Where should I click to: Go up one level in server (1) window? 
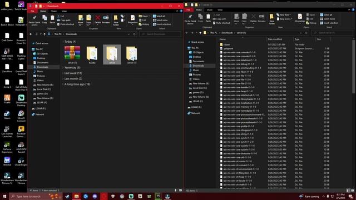click(x=200, y=33)
